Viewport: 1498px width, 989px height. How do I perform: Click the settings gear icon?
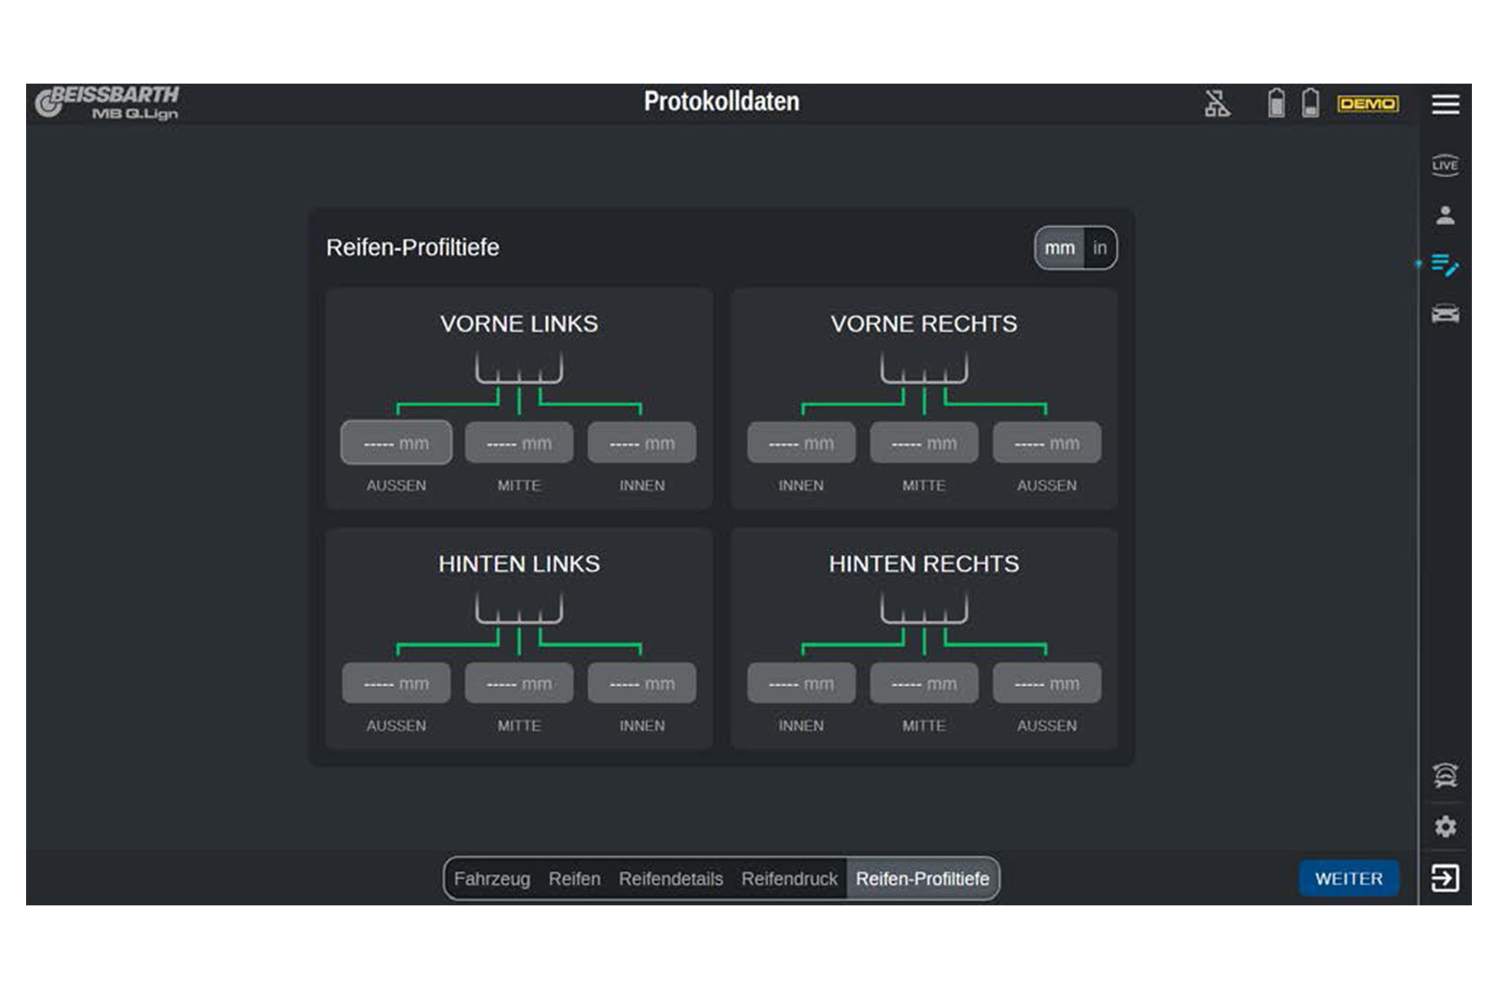(x=1445, y=826)
